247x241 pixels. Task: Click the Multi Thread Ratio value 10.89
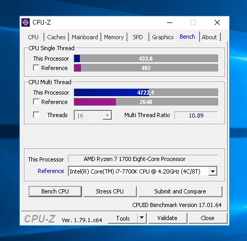click(196, 116)
